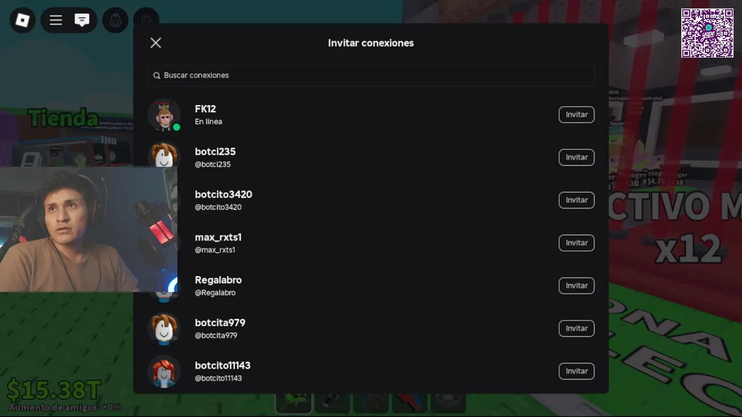Open the Roblox logo menu
The width and height of the screenshot is (742, 417).
(23, 21)
